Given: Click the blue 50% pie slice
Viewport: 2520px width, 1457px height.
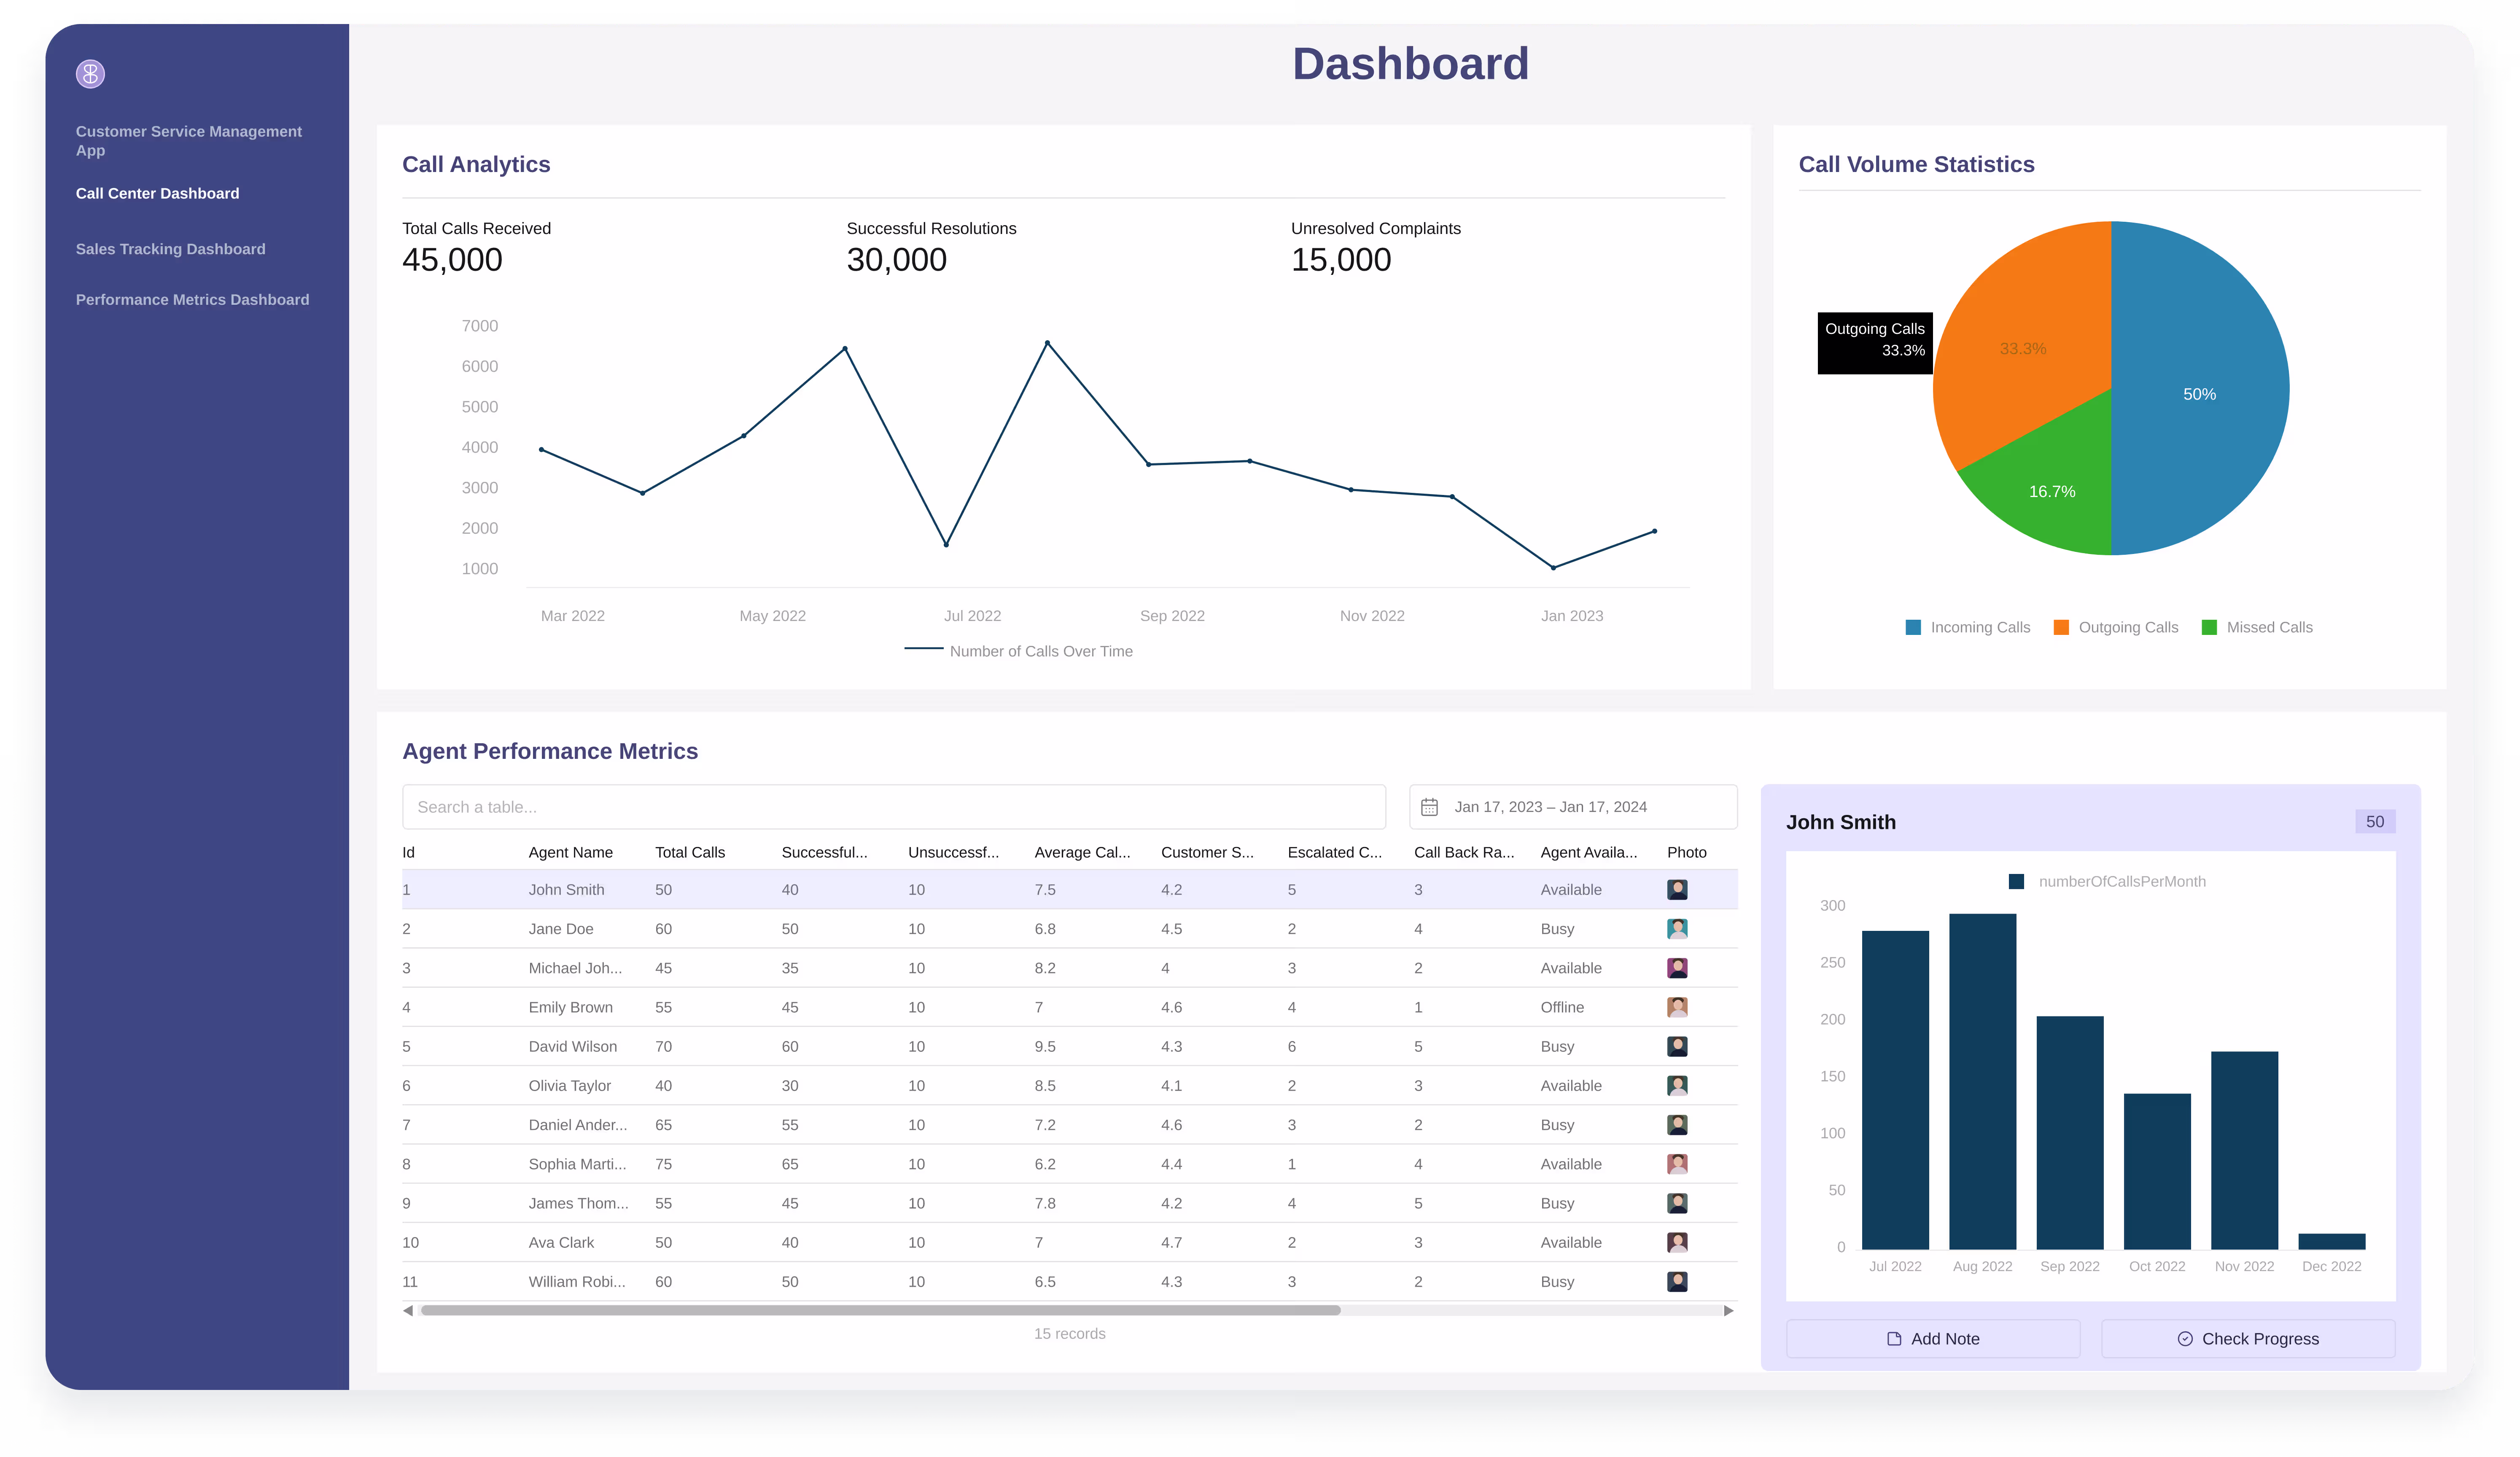Looking at the screenshot, I should [x=2200, y=388].
